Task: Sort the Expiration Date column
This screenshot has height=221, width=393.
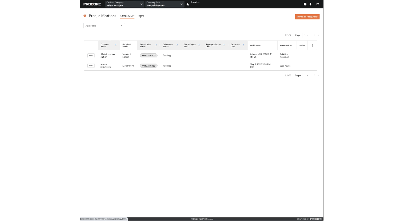Action: click(243, 45)
